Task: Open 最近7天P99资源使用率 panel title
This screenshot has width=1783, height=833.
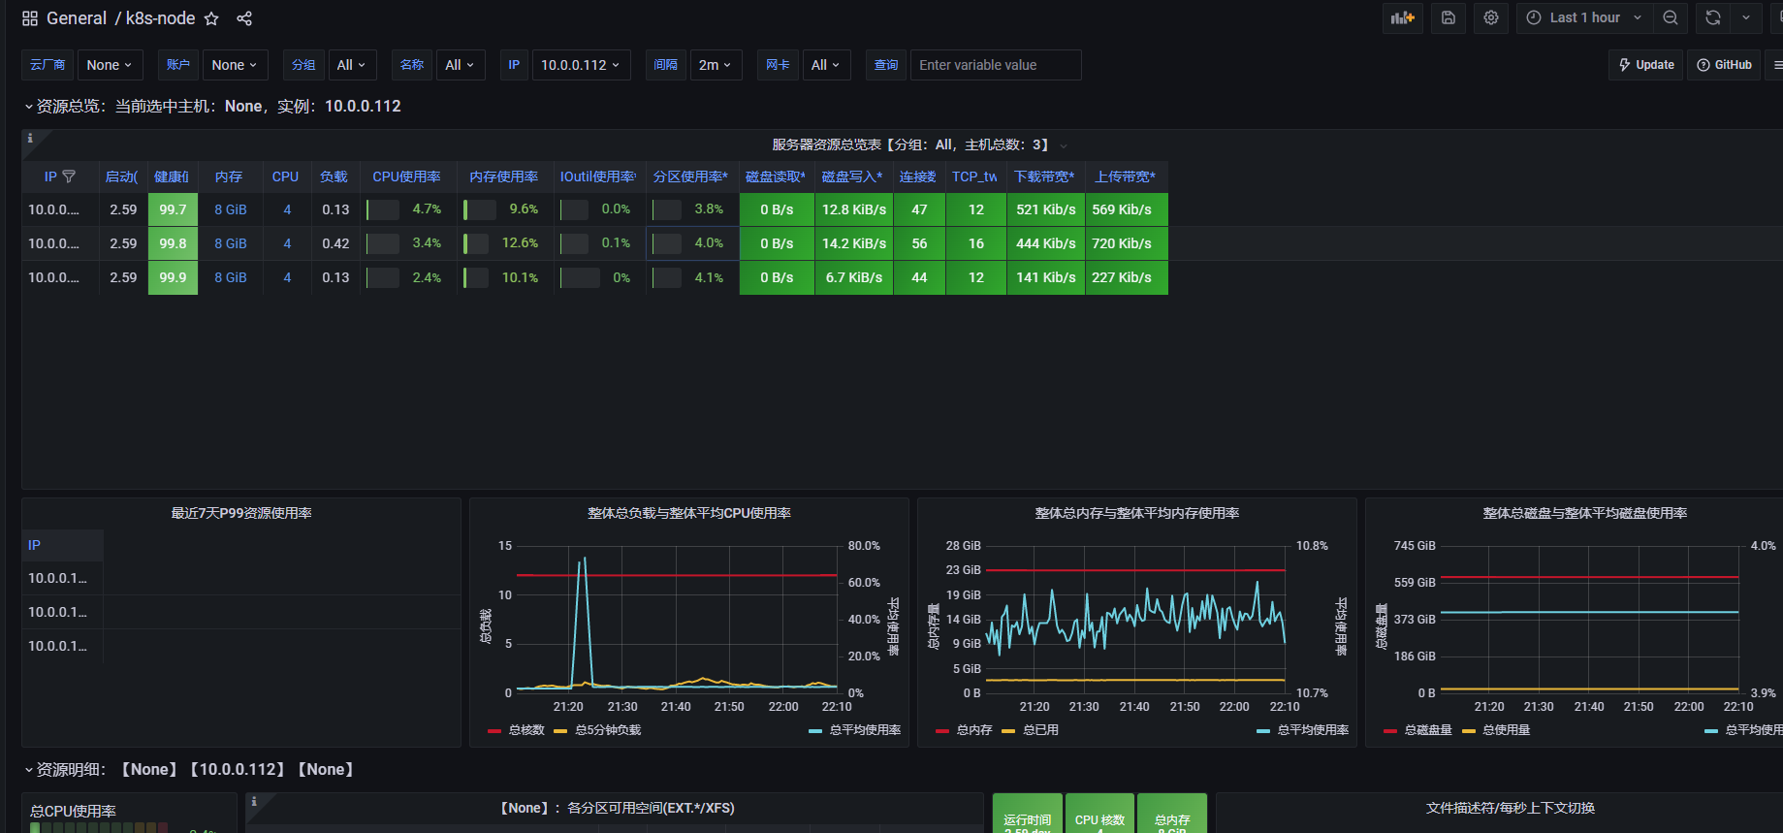Action: 241,513
